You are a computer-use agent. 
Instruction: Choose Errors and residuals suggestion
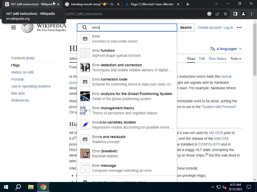[127, 139]
